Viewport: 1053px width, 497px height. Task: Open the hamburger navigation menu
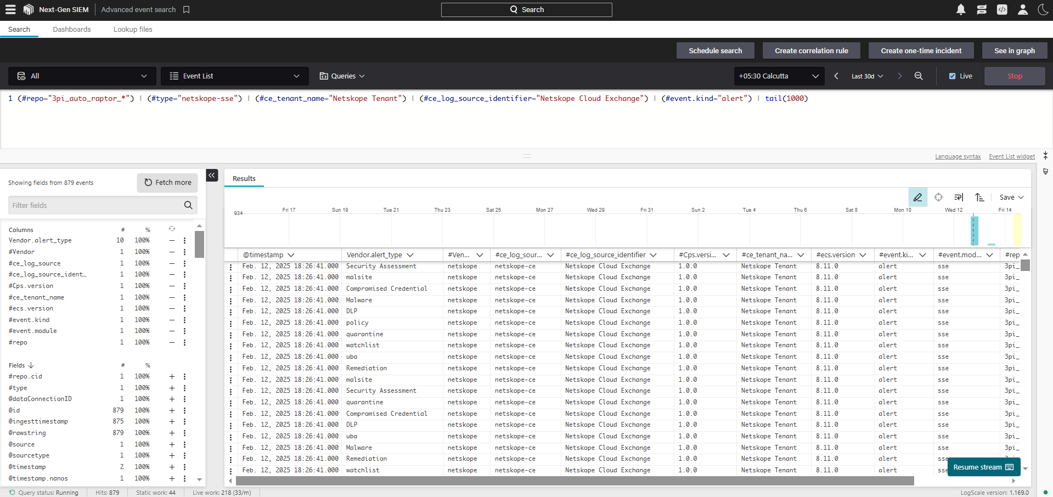click(10, 9)
